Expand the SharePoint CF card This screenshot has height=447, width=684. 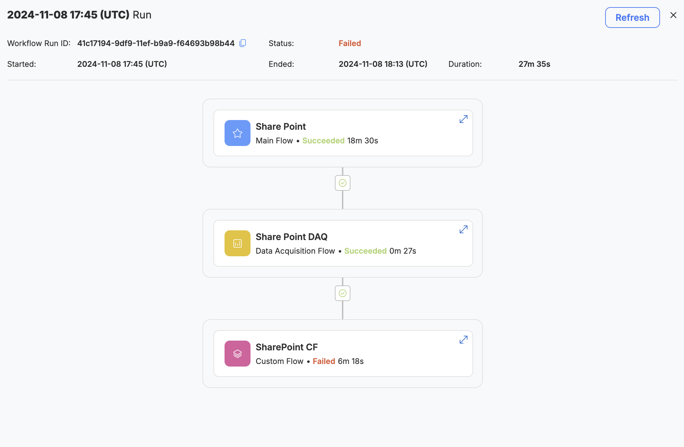click(463, 340)
